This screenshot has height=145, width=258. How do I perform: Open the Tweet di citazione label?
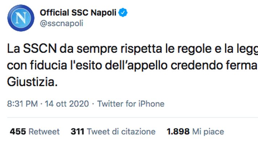click(121, 132)
